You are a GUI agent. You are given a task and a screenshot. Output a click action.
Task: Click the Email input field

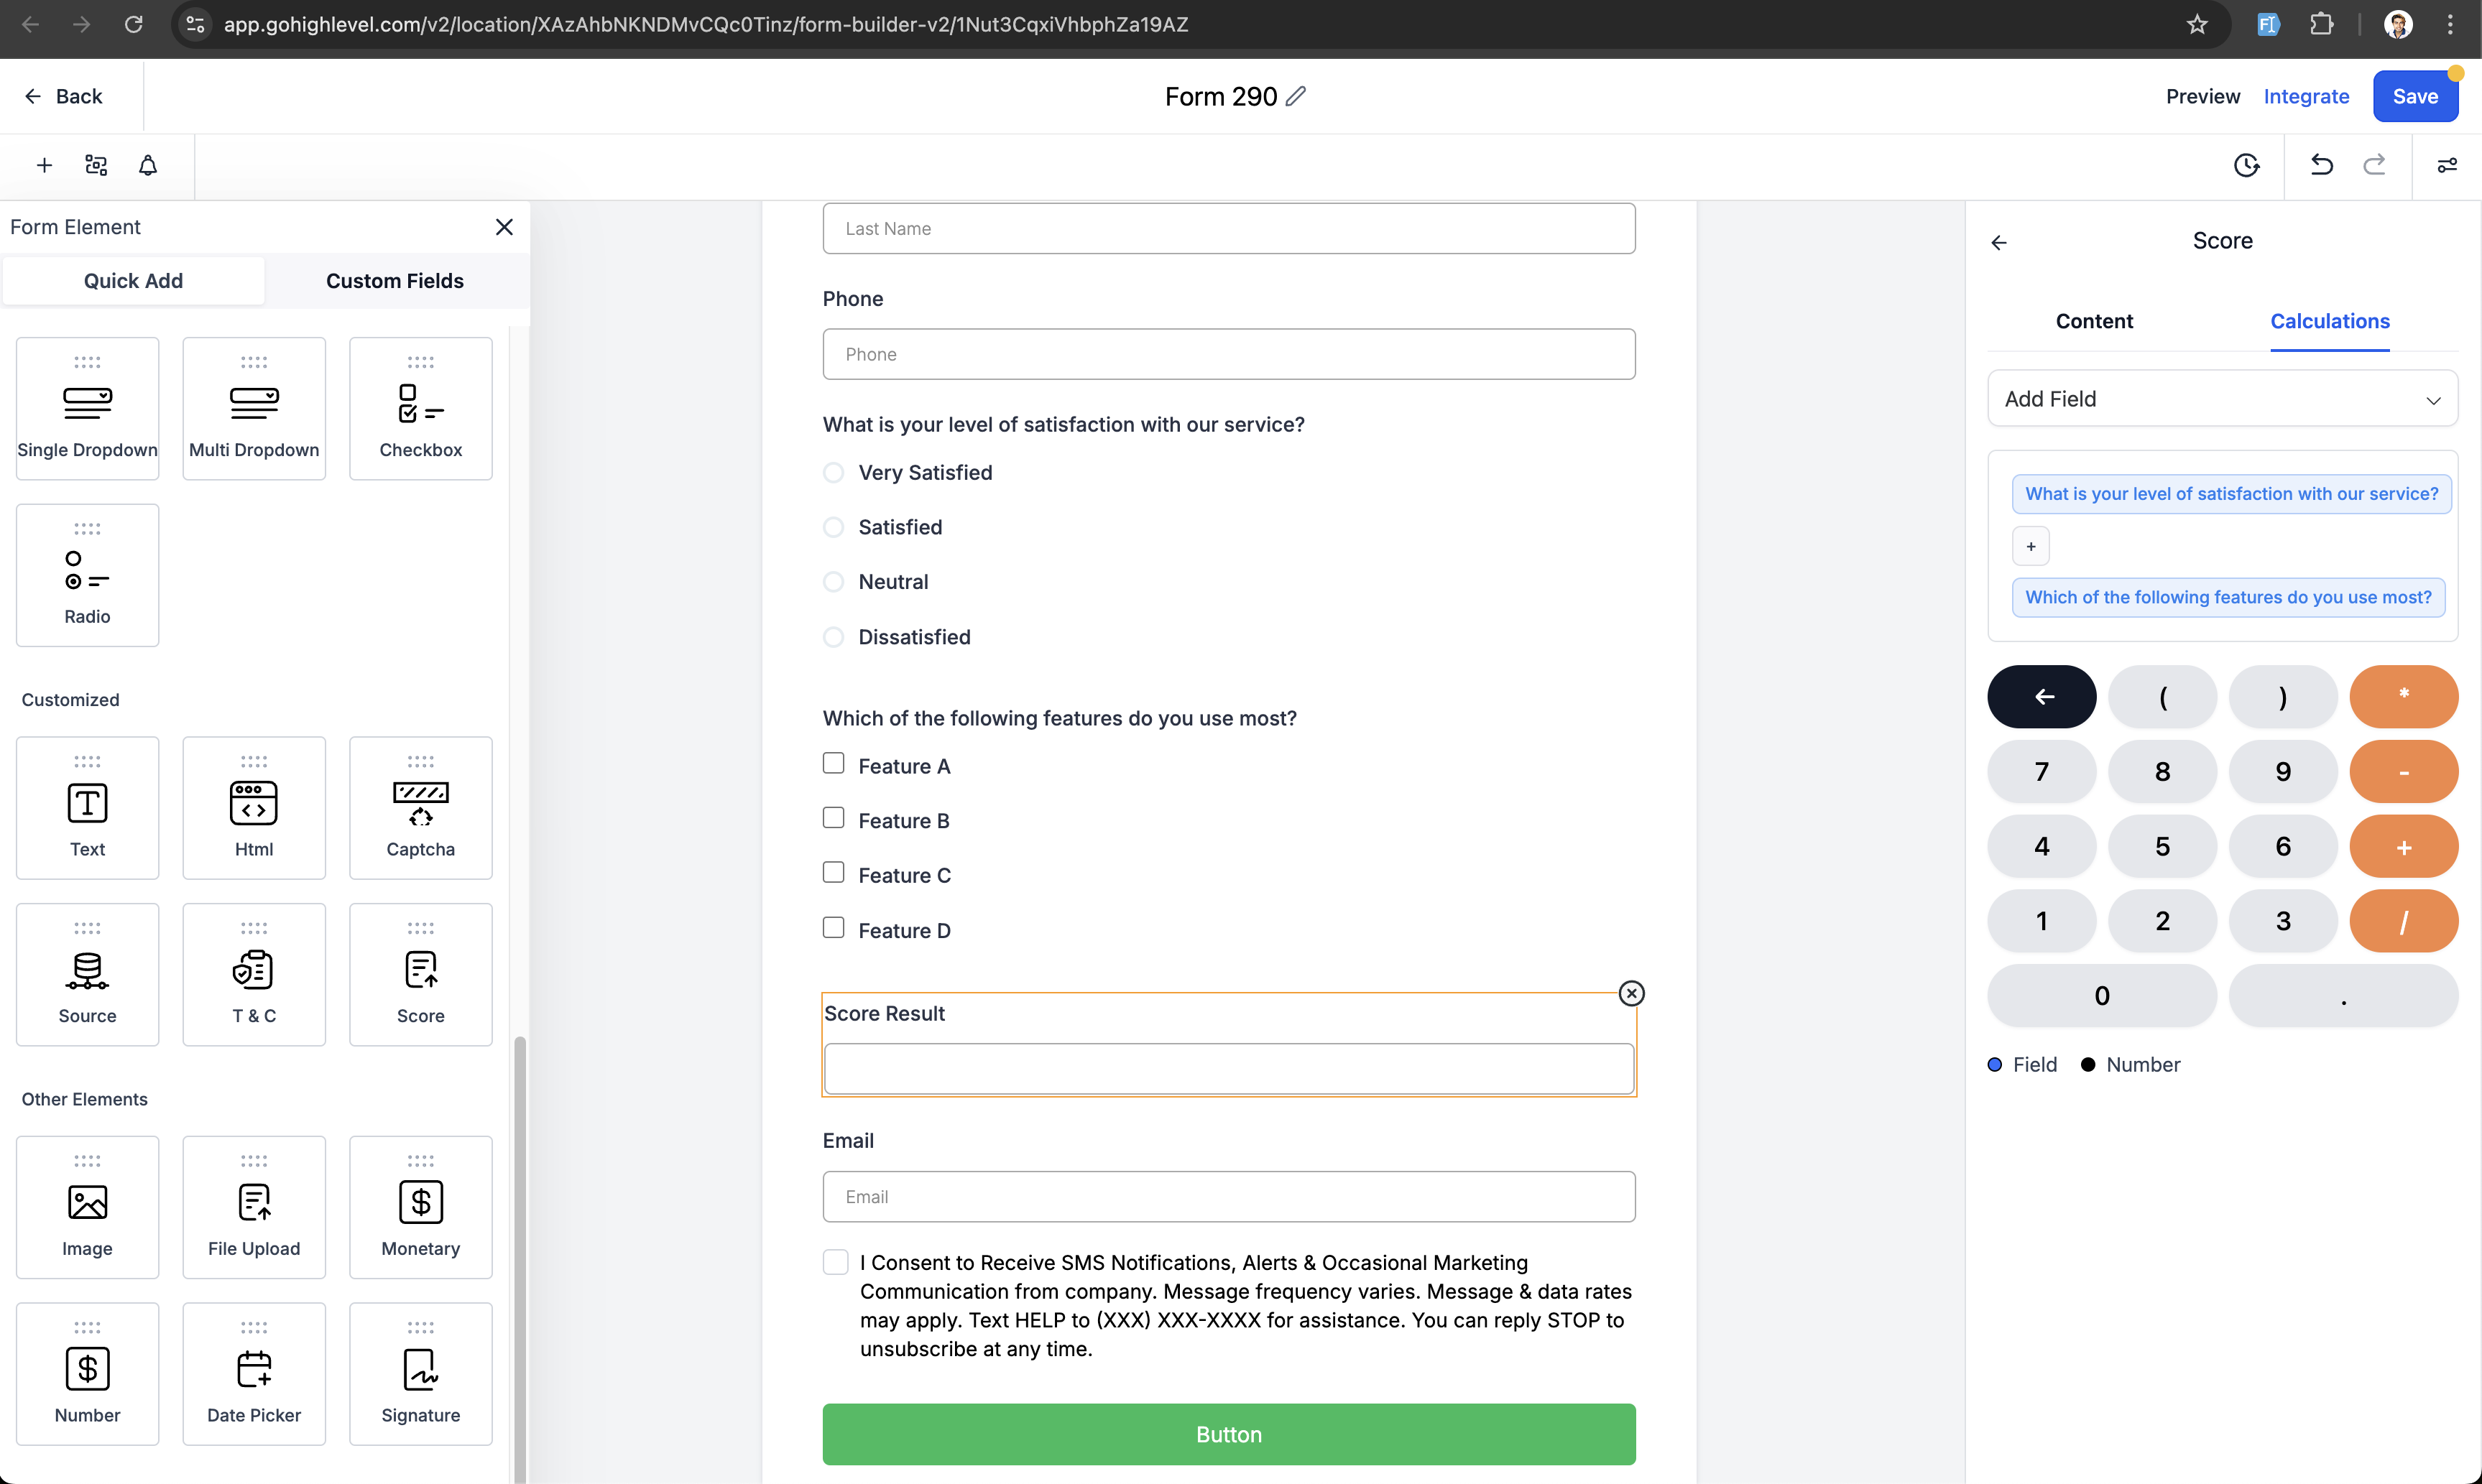[1229, 1197]
